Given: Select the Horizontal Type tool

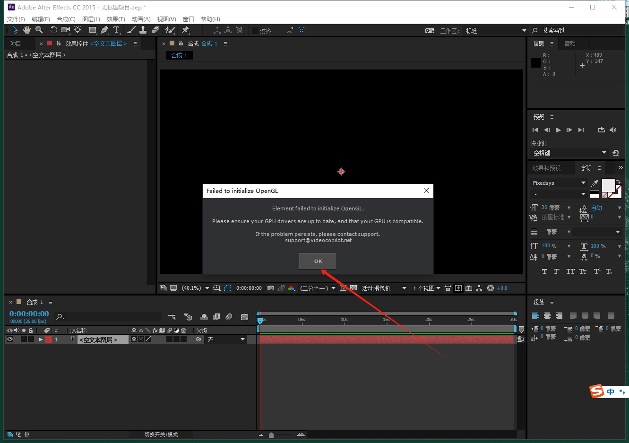Looking at the screenshot, I should click(116, 30).
